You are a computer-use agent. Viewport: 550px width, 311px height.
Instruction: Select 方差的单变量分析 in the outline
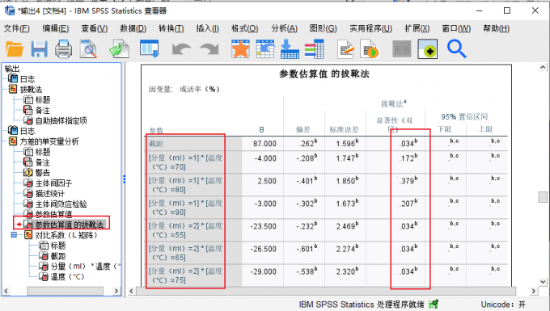[49, 141]
